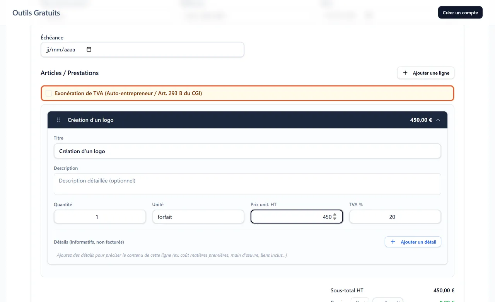Click the Sous-total HT label
The width and height of the screenshot is (495, 302).
coord(347,290)
